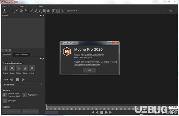The height and width of the screenshot is (116, 179).
Task: Pick the Zoom tool in toolbar
Action: (x=26, y=10)
